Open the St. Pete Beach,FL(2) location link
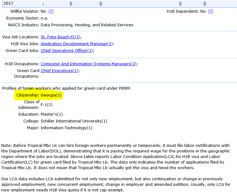Screen dimensions: 237x196 (x=61, y=37)
